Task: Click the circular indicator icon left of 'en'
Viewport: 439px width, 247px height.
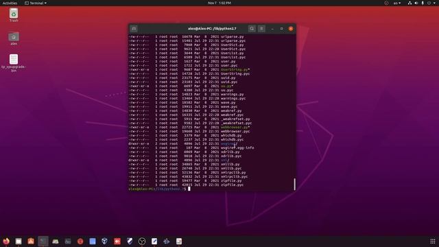Action: pyautogui.click(x=386, y=3)
